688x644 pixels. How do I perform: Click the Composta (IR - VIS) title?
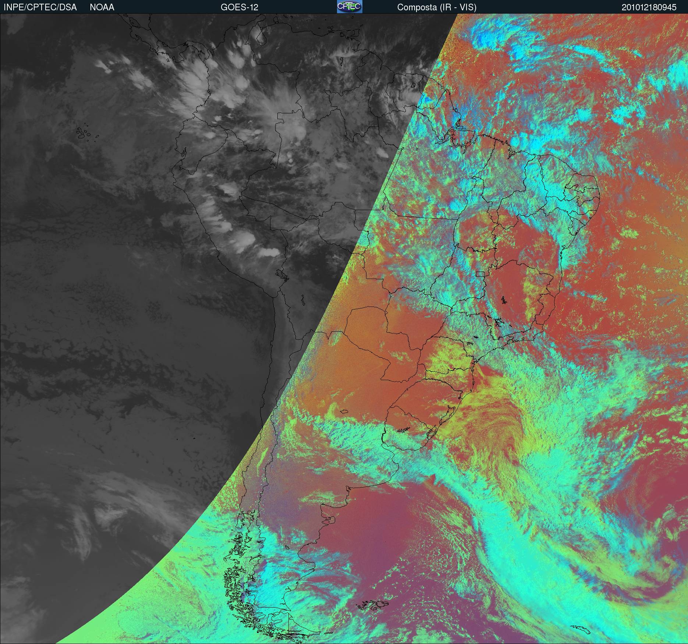coord(437,7)
